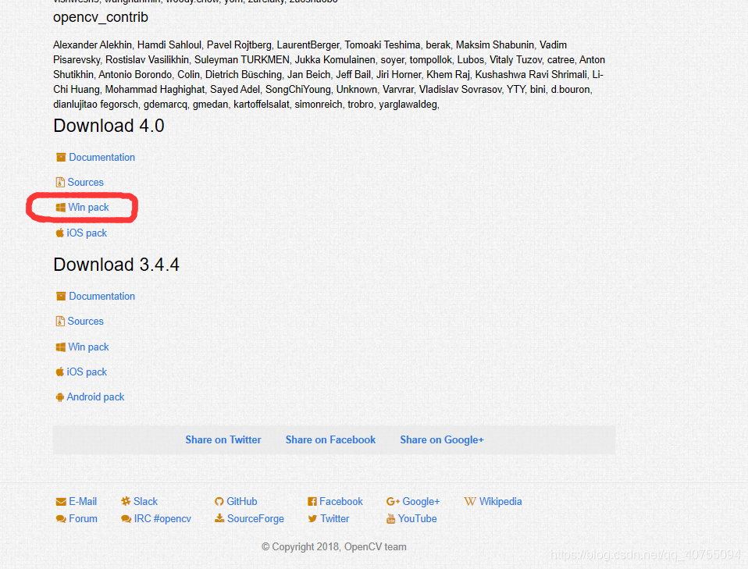Open Documentation link for version 3.4.4

(102, 296)
